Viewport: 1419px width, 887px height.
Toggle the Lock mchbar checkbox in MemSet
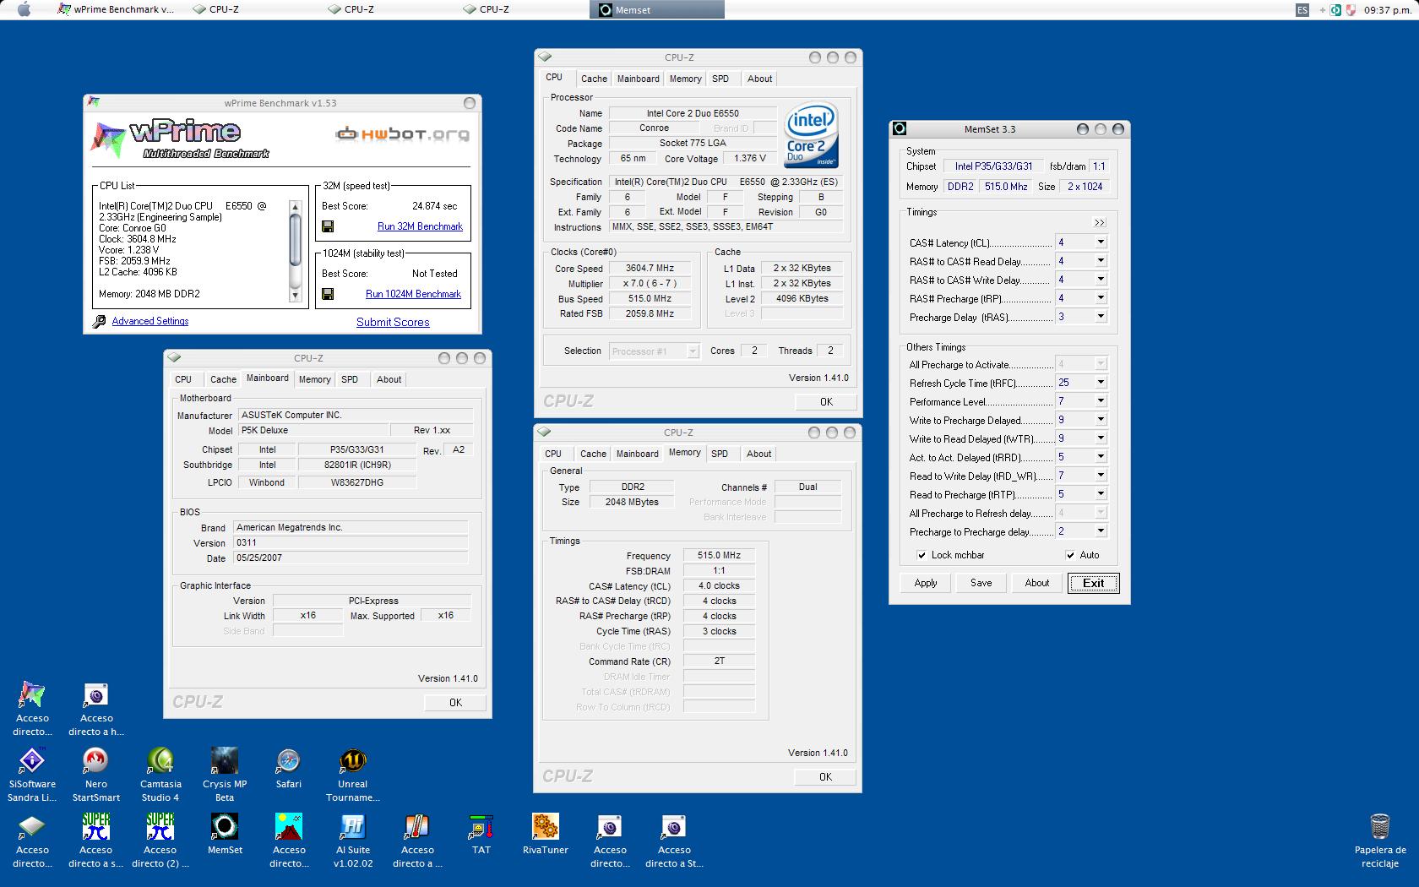tap(922, 555)
